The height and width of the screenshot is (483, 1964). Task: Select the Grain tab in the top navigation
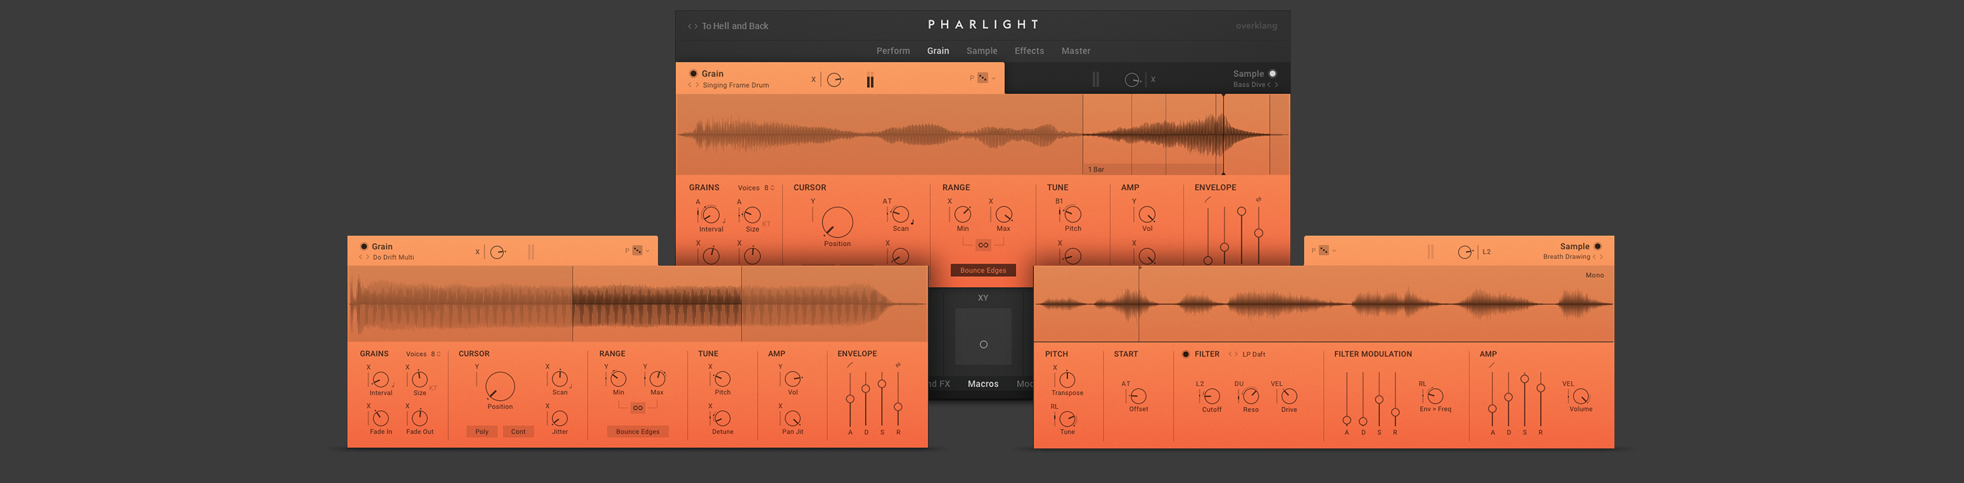(x=938, y=51)
